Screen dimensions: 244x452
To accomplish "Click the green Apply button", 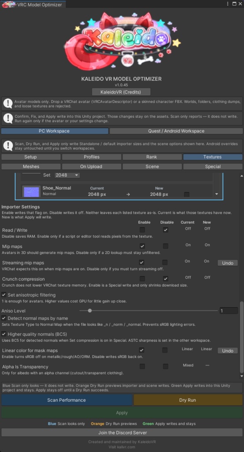I will pyautogui.click(x=122, y=413).
